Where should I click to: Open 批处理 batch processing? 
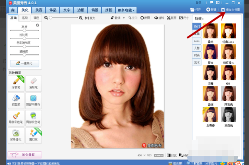click(x=175, y=163)
